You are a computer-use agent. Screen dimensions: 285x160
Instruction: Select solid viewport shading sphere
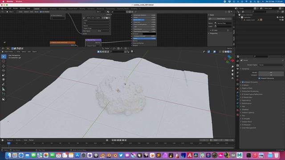pyautogui.click(x=226, y=52)
